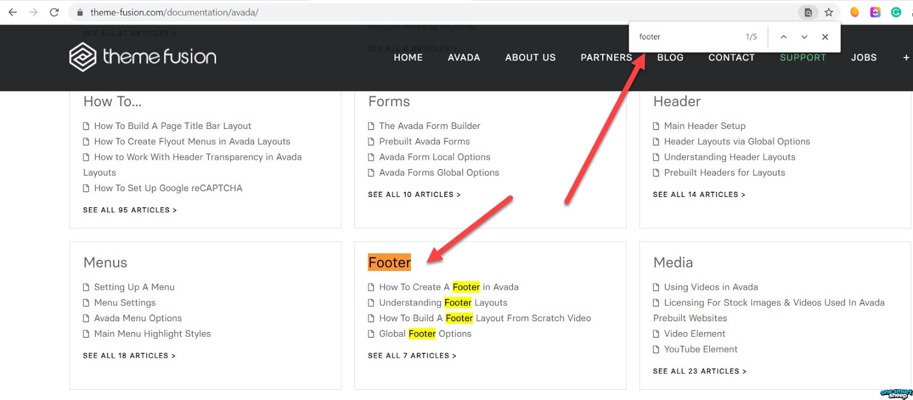913x400 pixels.
Task: Open 'How To Set Up Google reCAPTCHA'
Action: [x=168, y=188]
